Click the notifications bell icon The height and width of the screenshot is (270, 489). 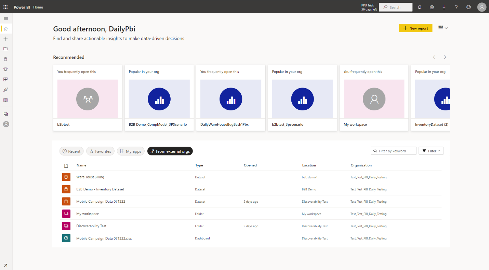pos(420,7)
